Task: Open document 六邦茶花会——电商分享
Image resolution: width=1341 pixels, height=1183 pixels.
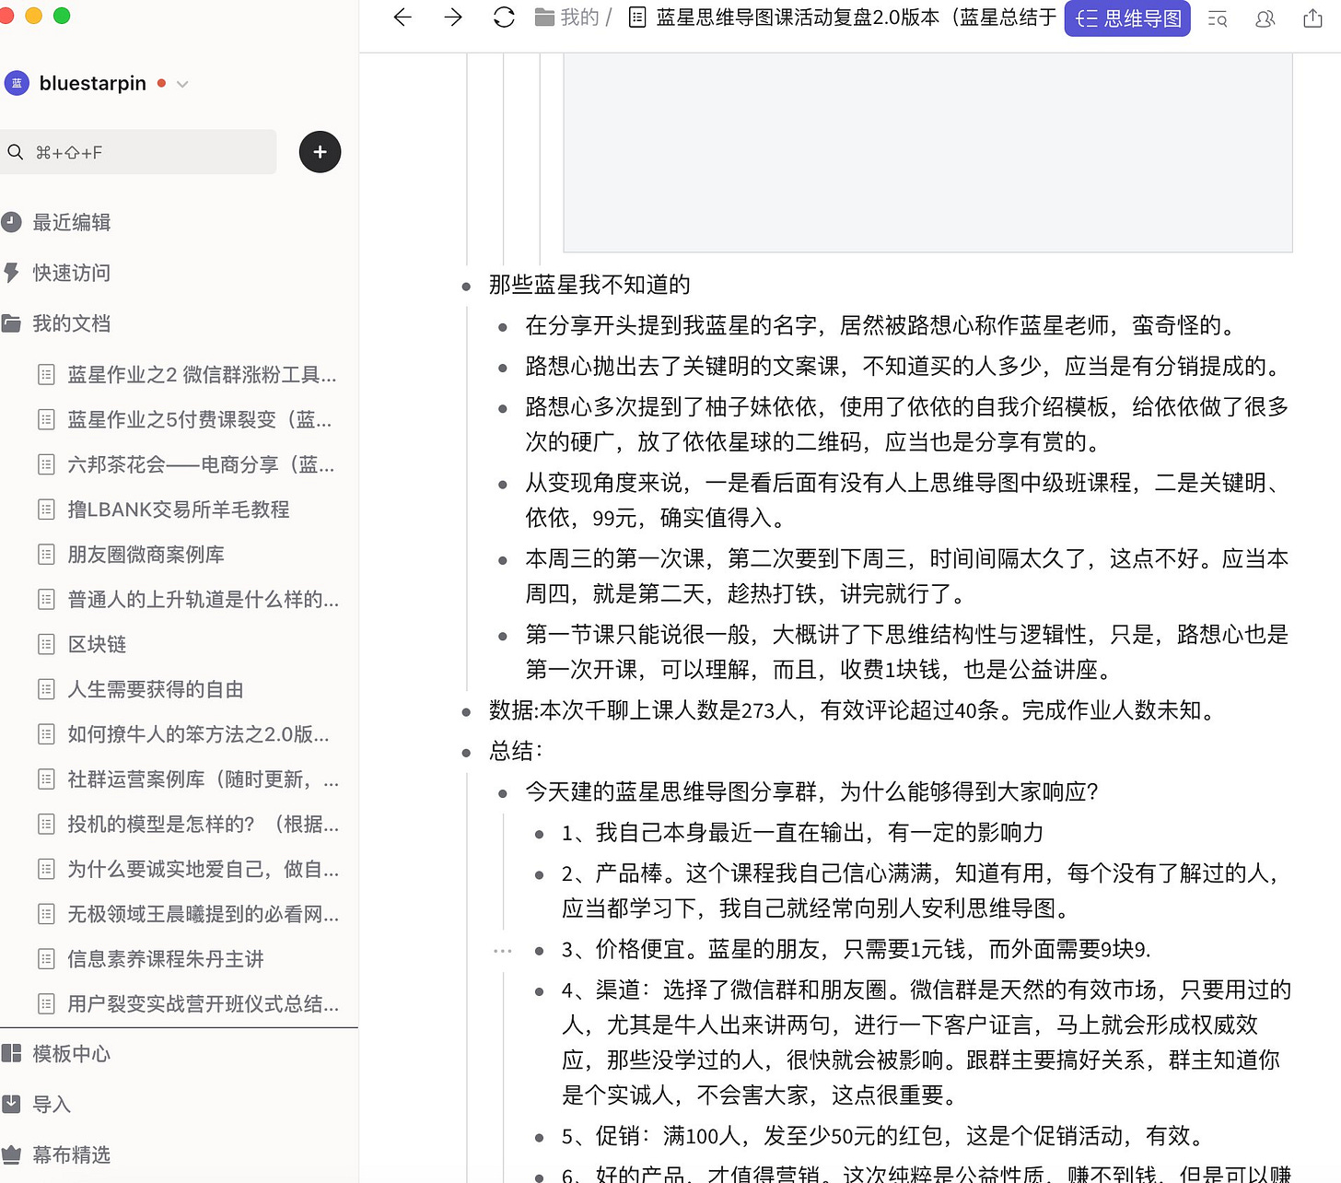Action: point(201,464)
